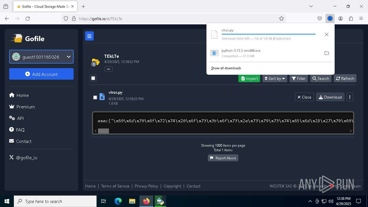Click the volume tray icon
Screen dimensions: 368x207
click(x=331, y=201)
